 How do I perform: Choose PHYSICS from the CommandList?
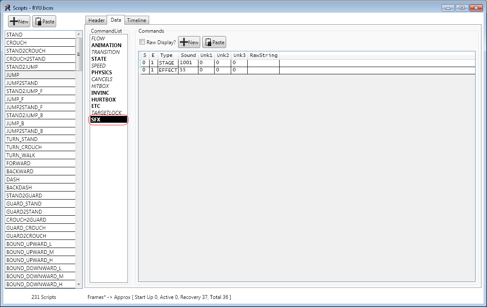[x=102, y=73]
